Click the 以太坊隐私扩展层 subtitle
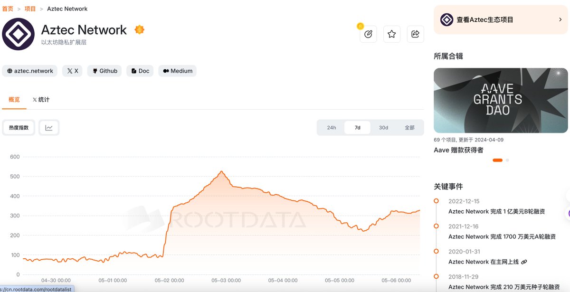Image resolution: width=570 pixels, height=292 pixels. [64, 42]
